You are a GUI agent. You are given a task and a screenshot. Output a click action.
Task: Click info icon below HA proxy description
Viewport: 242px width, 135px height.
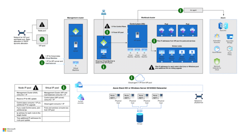click(104, 67)
